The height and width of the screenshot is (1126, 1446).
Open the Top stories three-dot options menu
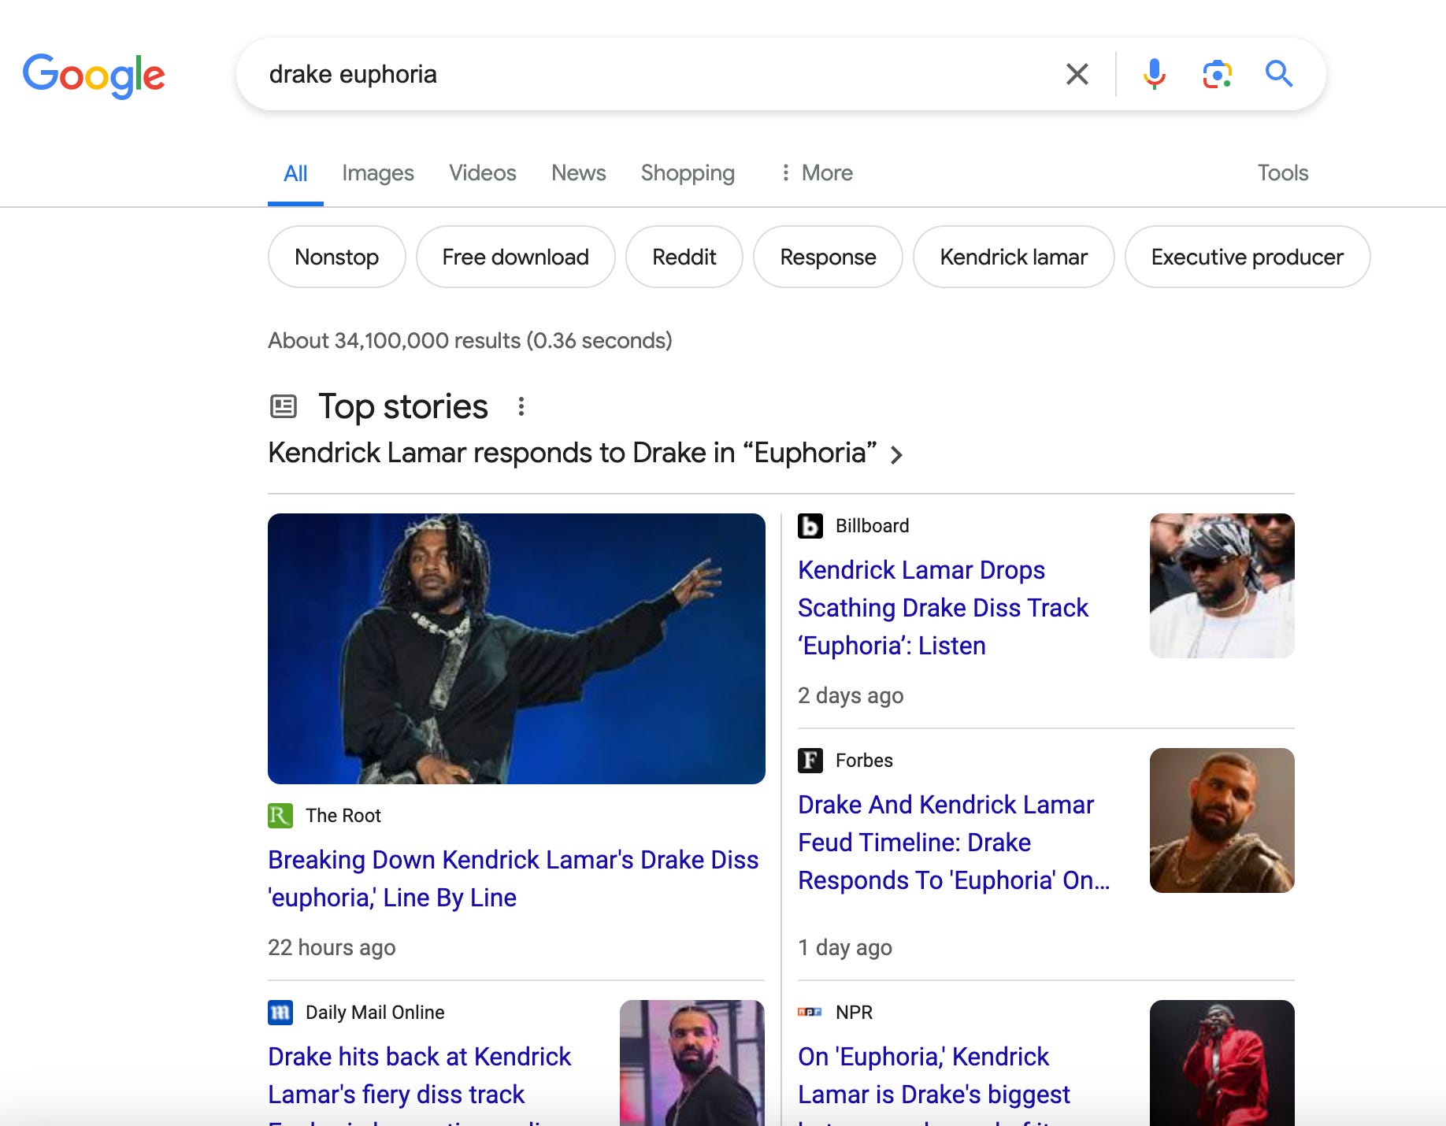(521, 406)
